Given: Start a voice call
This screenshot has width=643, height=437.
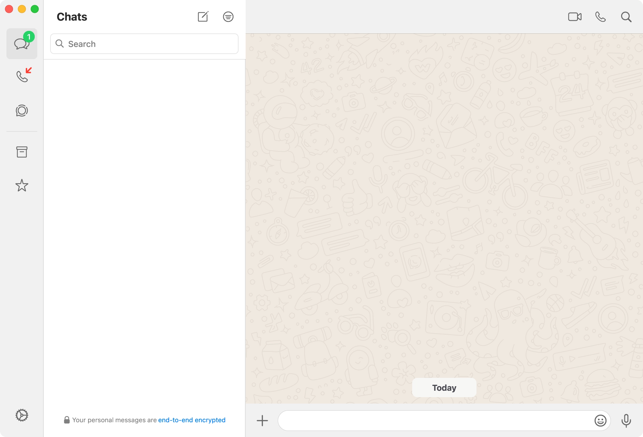Looking at the screenshot, I should click(x=601, y=17).
